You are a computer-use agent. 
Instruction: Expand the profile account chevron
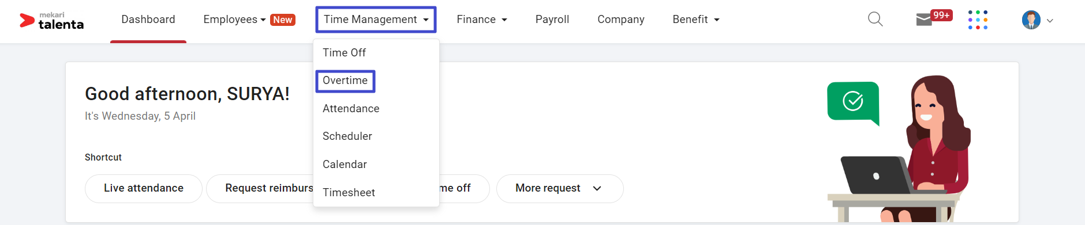pyautogui.click(x=1050, y=21)
